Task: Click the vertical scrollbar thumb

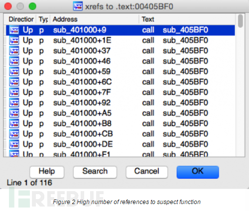Action: (x=240, y=21)
